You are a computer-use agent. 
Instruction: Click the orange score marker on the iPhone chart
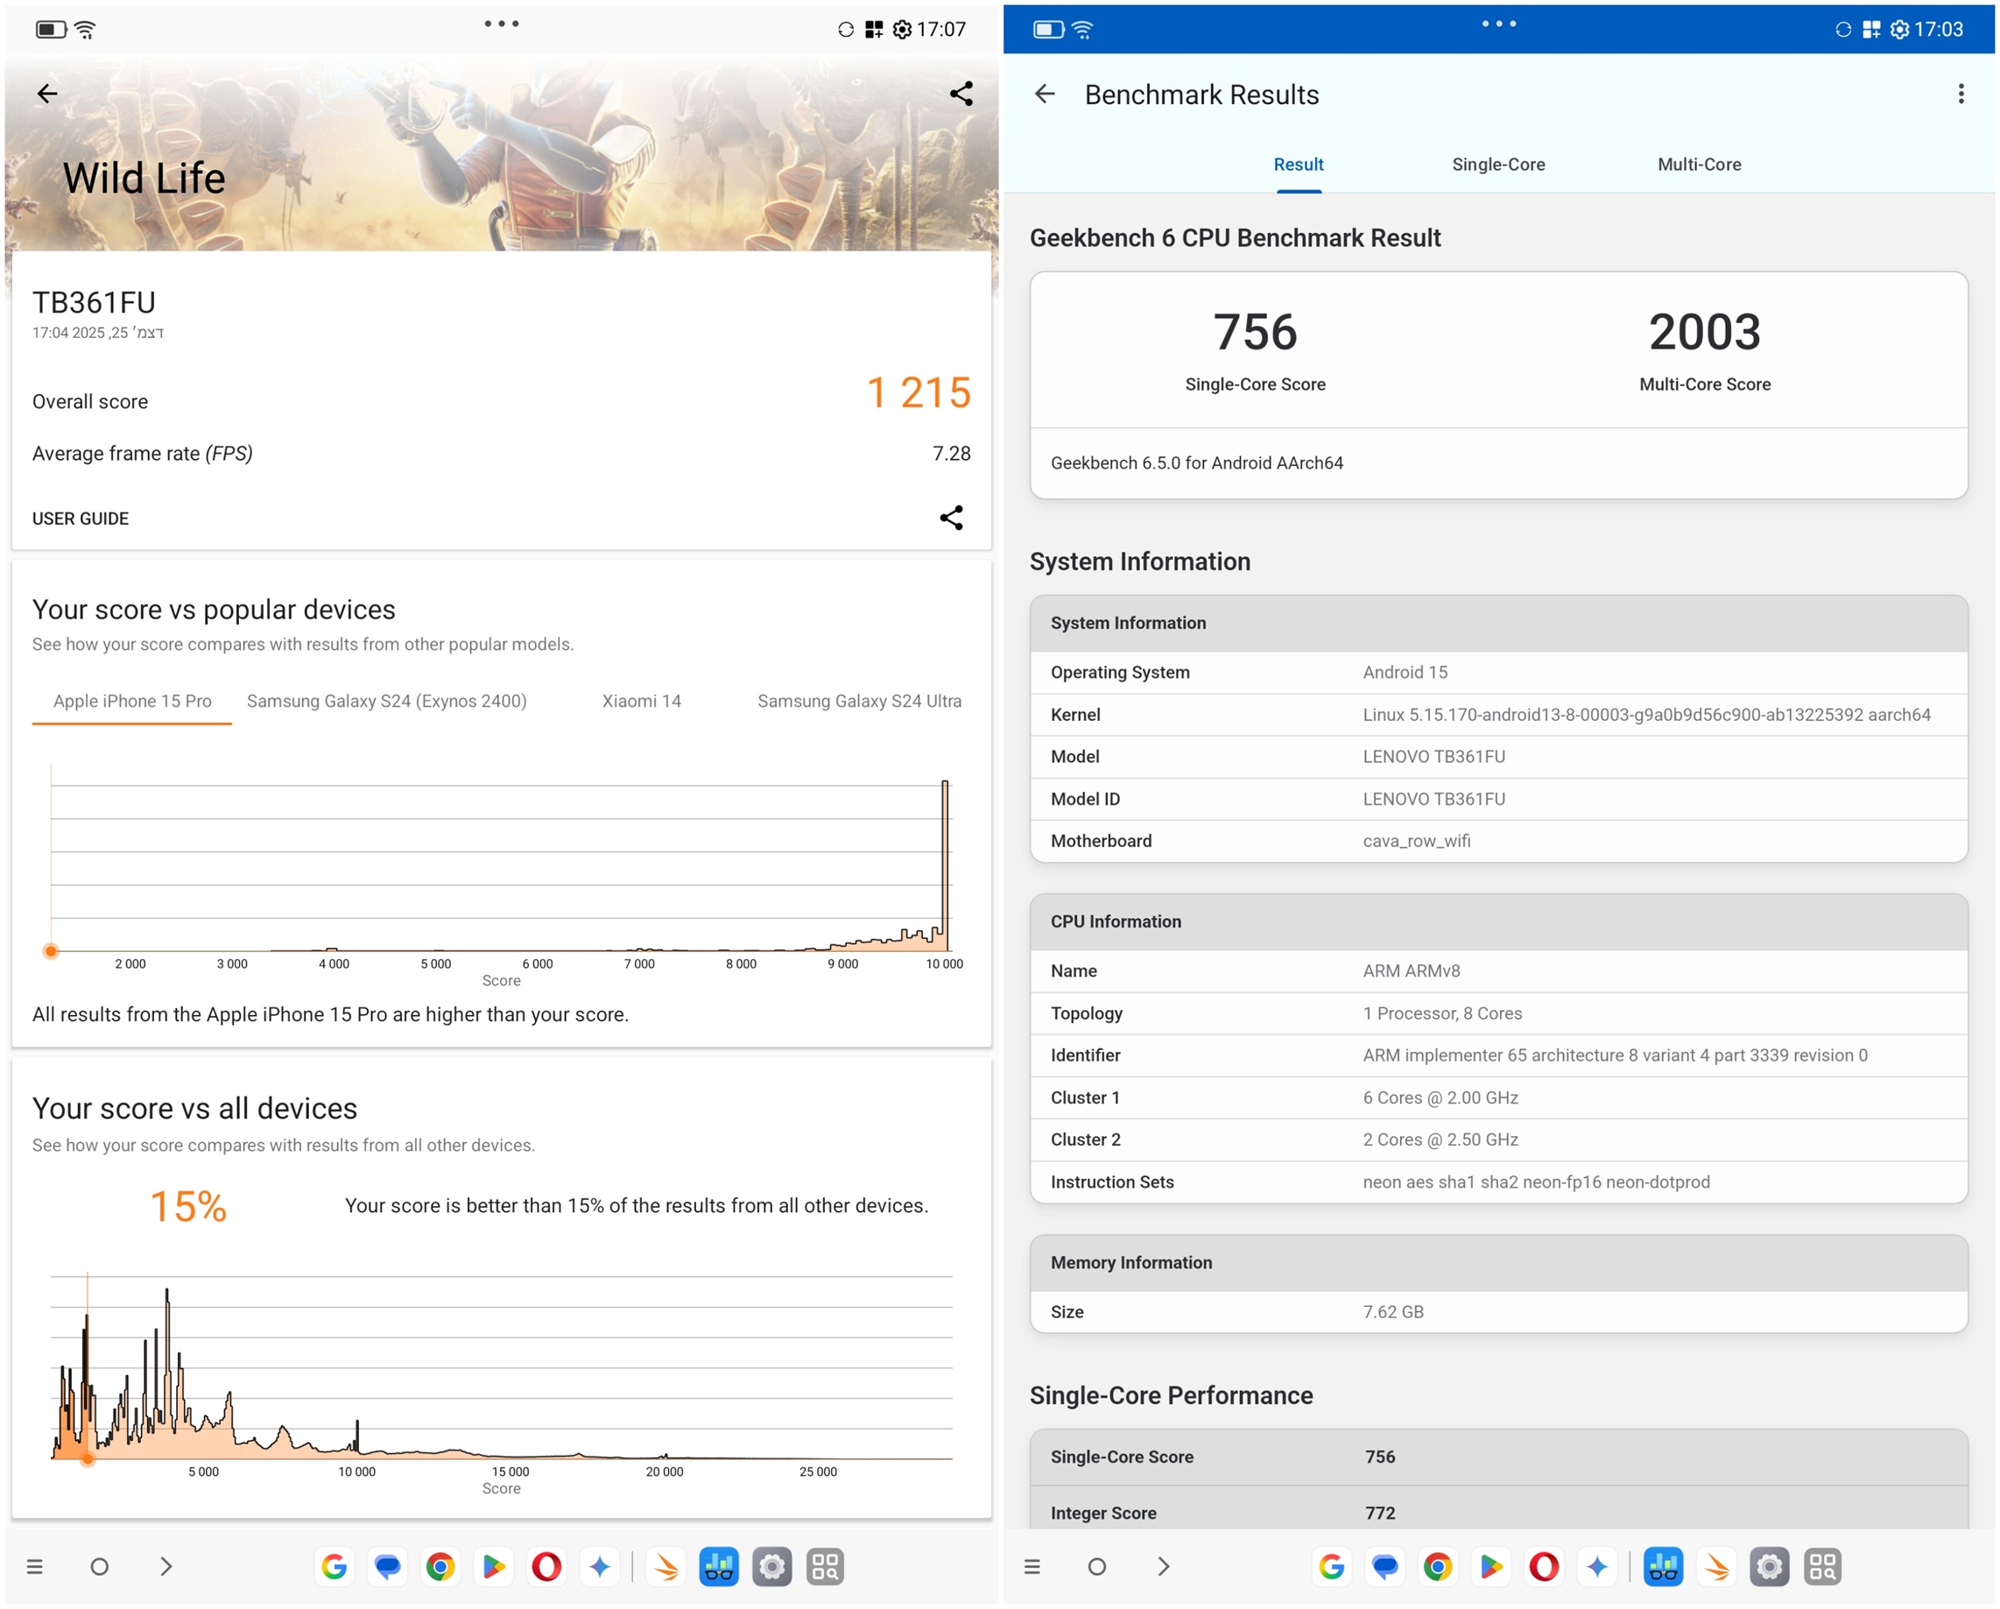point(51,951)
